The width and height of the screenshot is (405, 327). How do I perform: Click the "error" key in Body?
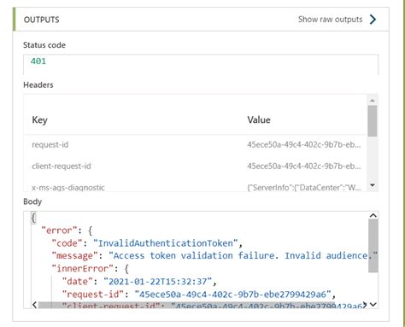pos(59,230)
